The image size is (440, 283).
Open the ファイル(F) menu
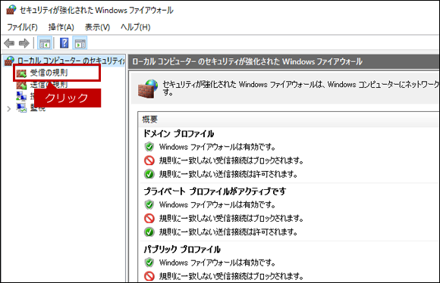(22, 27)
